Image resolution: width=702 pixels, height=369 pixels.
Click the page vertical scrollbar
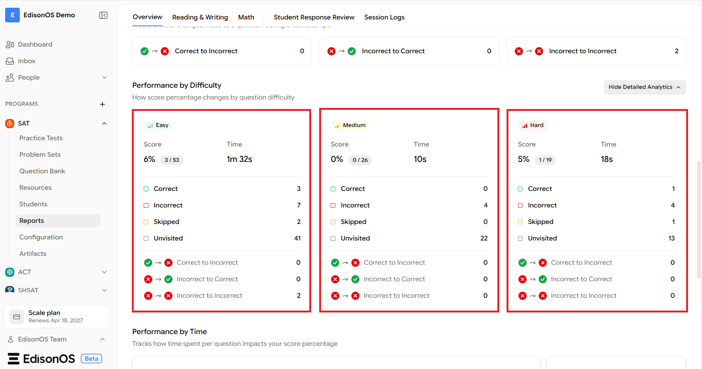(x=699, y=220)
